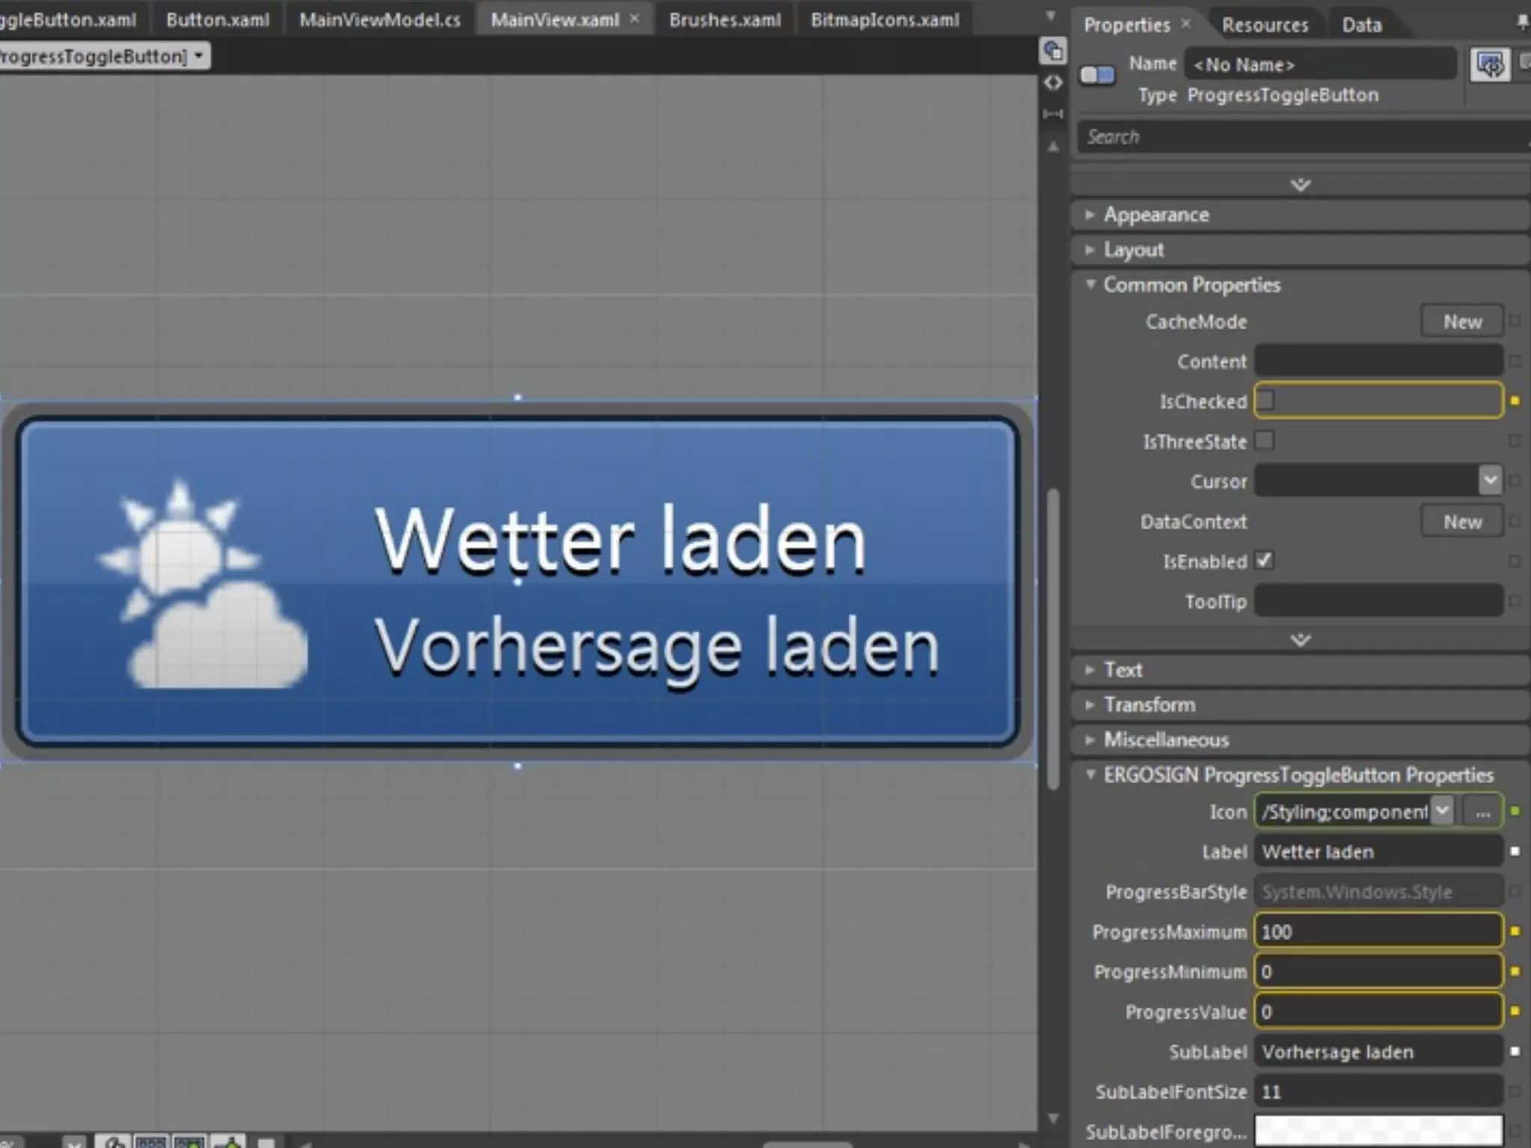The width and height of the screenshot is (1531, 1148).
Task: Click New button for DataContext
Action: [1461, 522]
